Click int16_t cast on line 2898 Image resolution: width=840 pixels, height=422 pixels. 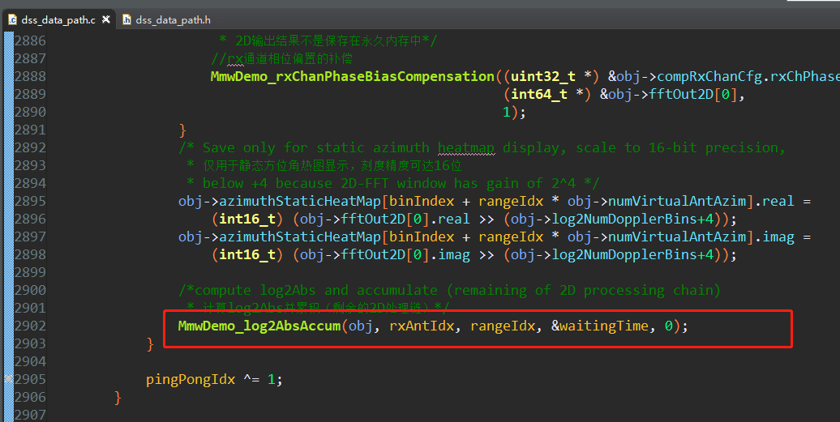tap(247, 254)
